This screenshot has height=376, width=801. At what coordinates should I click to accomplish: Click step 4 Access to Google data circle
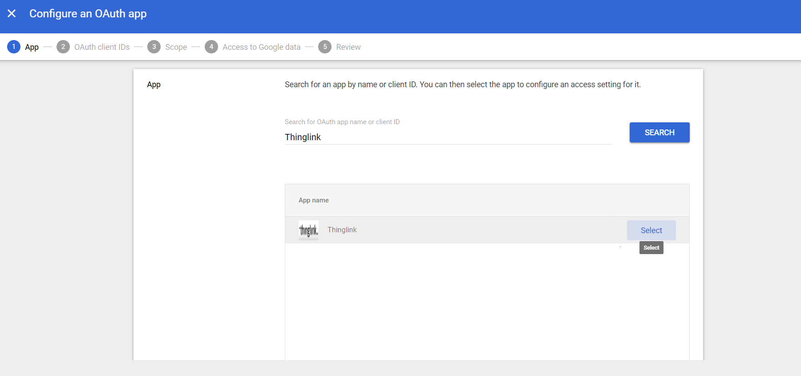click(211, 47)
